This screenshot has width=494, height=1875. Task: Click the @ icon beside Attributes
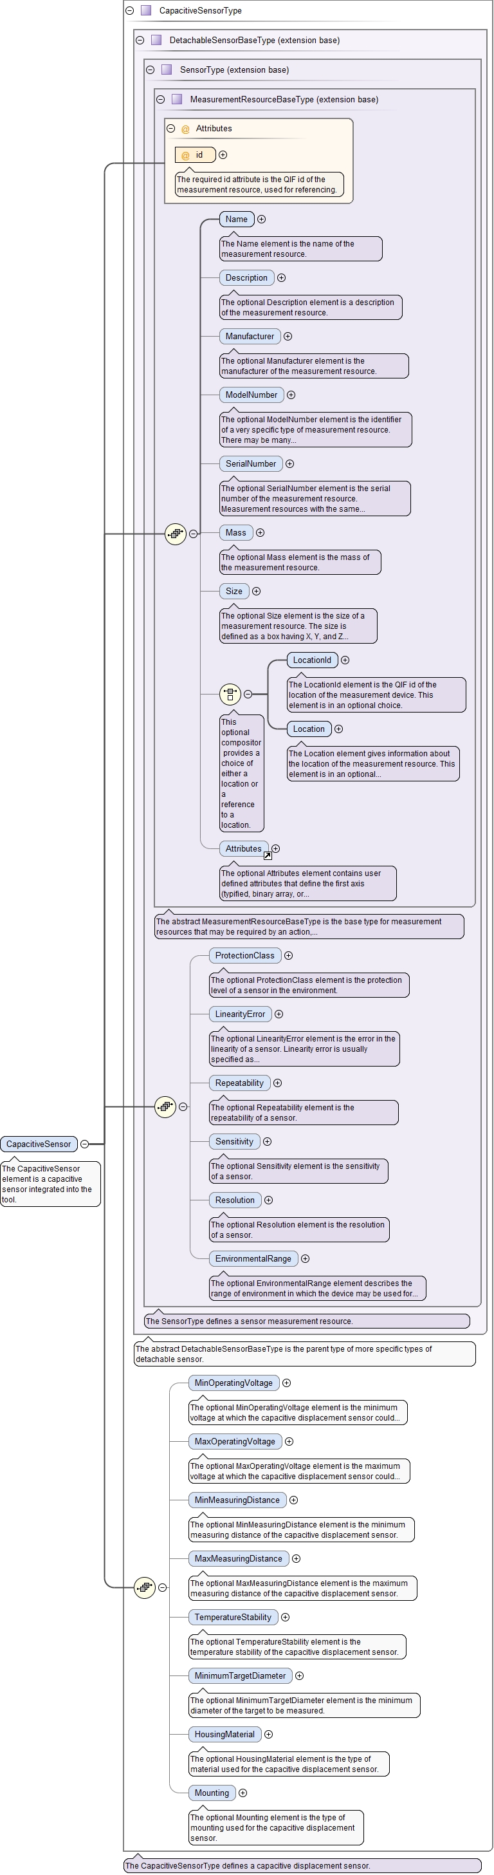pyautogui.click(x=185, y=129)
